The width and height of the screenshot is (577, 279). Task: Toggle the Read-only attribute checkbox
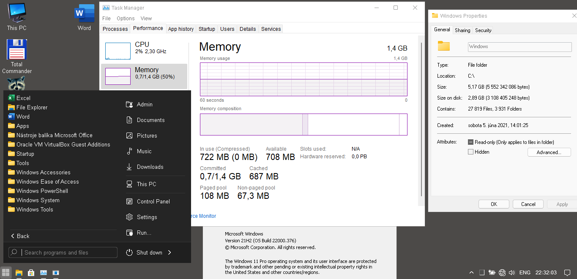point(470,142)
